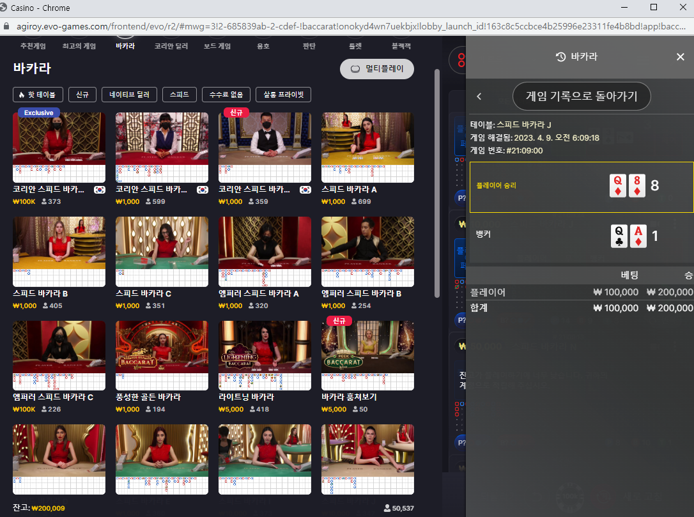The height and width of the screenshot is (517, 694).
Task: Open 신규 코리안 스피드 바카라 table with 359 players
Action: [265, 148]
